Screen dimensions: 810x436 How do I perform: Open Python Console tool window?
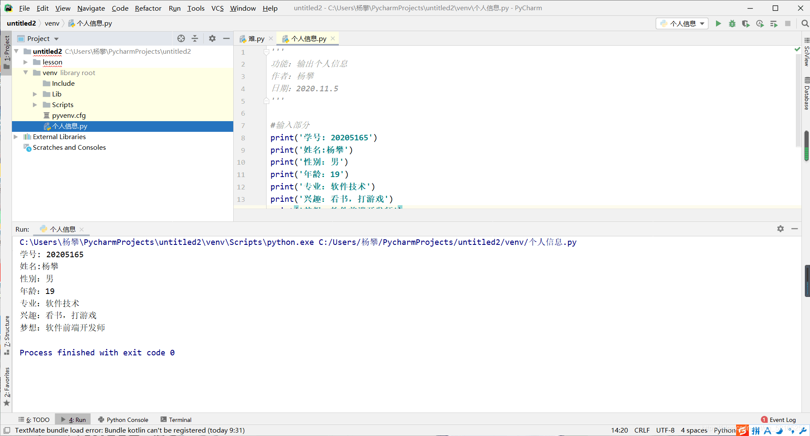123,419
